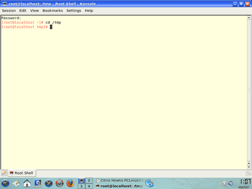252x189 pixels.
Task: Launch the configuration tools wrench icon
Action: [x=49, y=184]
